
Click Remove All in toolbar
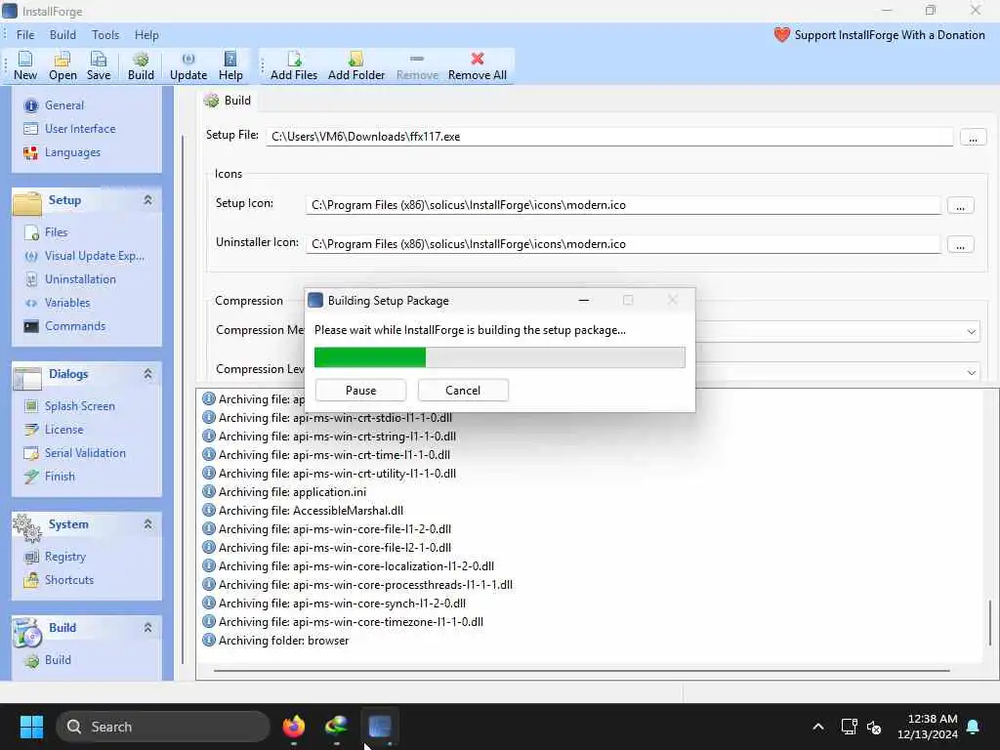(477, 65)
